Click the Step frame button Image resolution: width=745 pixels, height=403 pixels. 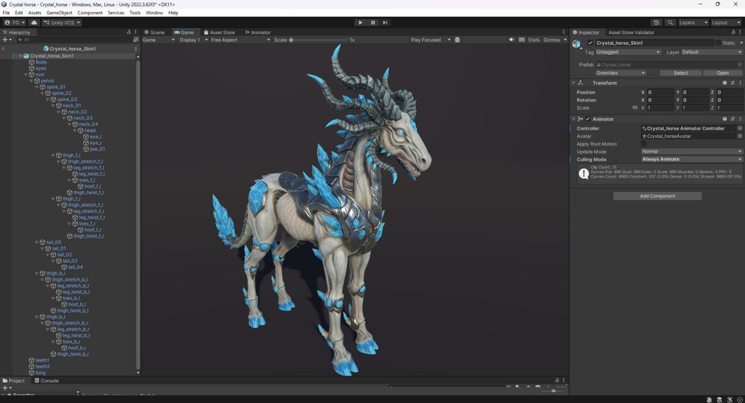coord(385,22)
